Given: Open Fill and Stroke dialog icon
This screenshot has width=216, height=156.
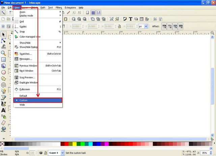Looking at the screenshot, I should [x=125, y=19].
